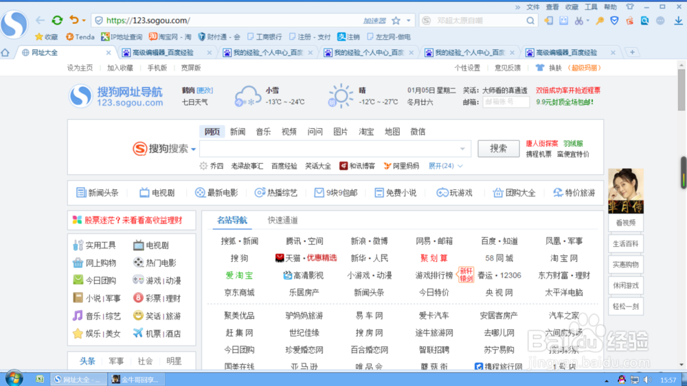
Task: Click the page vertical scrollbar thumb
Action: (x=682, y=90)
